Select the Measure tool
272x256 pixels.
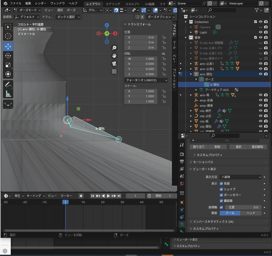(x=8, y=93)
